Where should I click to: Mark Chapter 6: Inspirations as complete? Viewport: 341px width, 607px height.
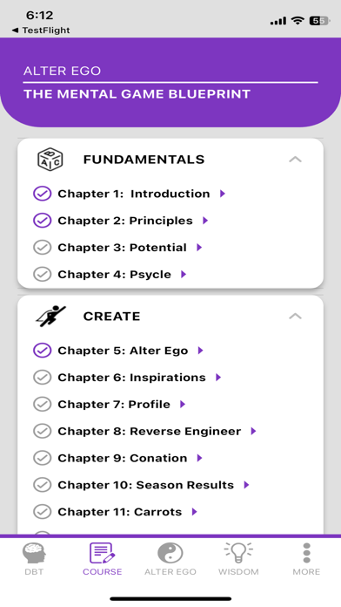[42, 378]
